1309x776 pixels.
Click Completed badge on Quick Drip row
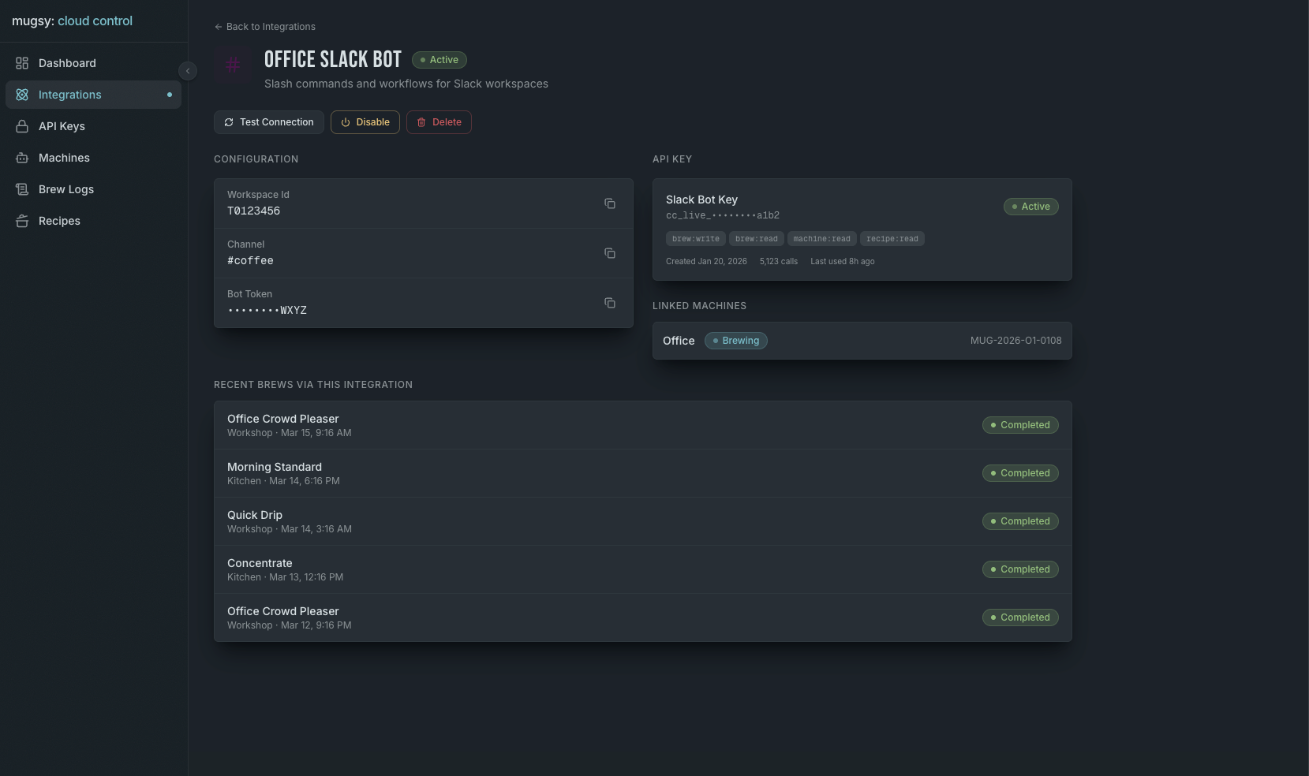click(x=1020, y=521)
